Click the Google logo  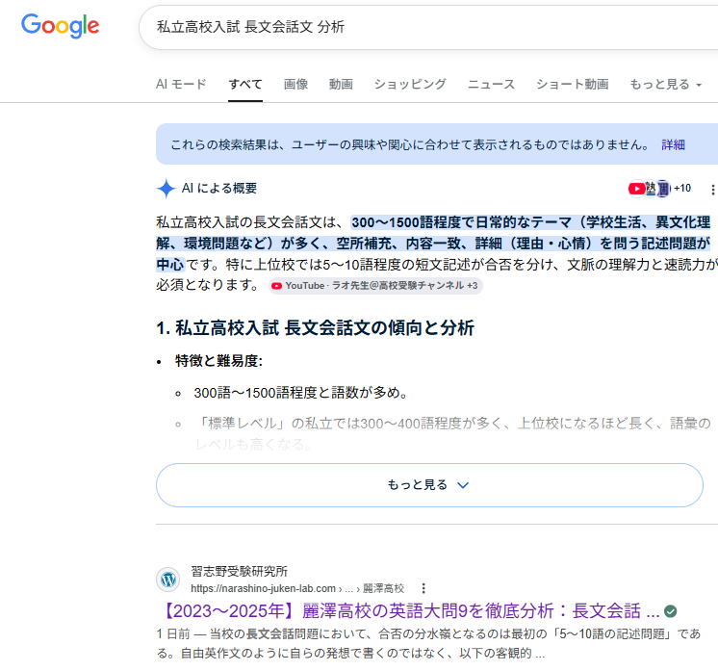[60, 26]
